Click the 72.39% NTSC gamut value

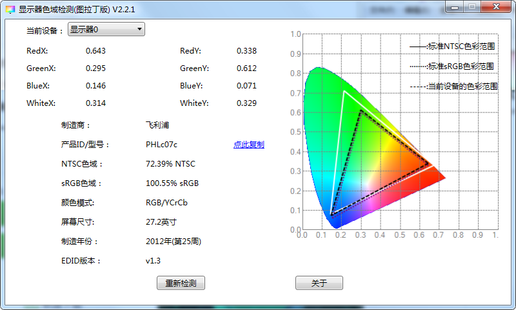pos(170,164)
